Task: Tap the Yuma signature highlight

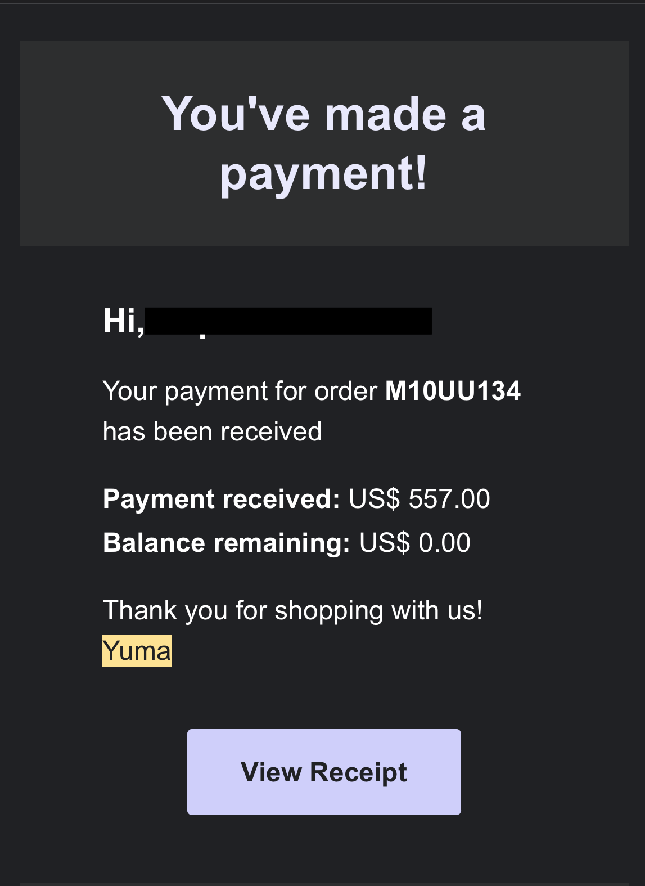Action: tap(136, 651)
